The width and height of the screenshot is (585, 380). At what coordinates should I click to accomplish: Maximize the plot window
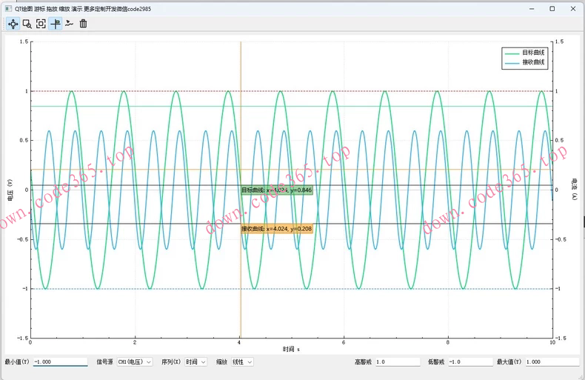tap(552, 8)
